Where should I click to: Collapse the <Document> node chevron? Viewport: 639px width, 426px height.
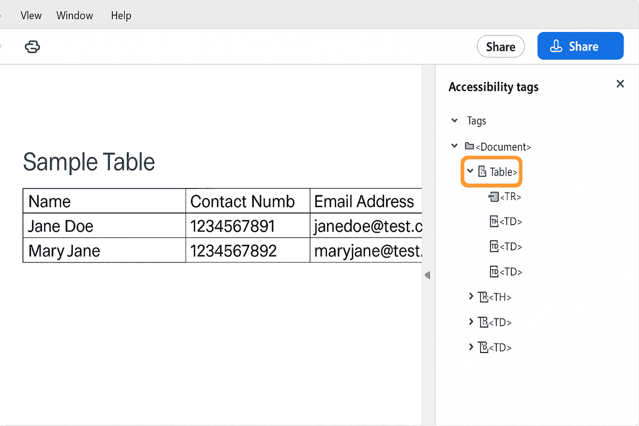(x=454, y=146)
